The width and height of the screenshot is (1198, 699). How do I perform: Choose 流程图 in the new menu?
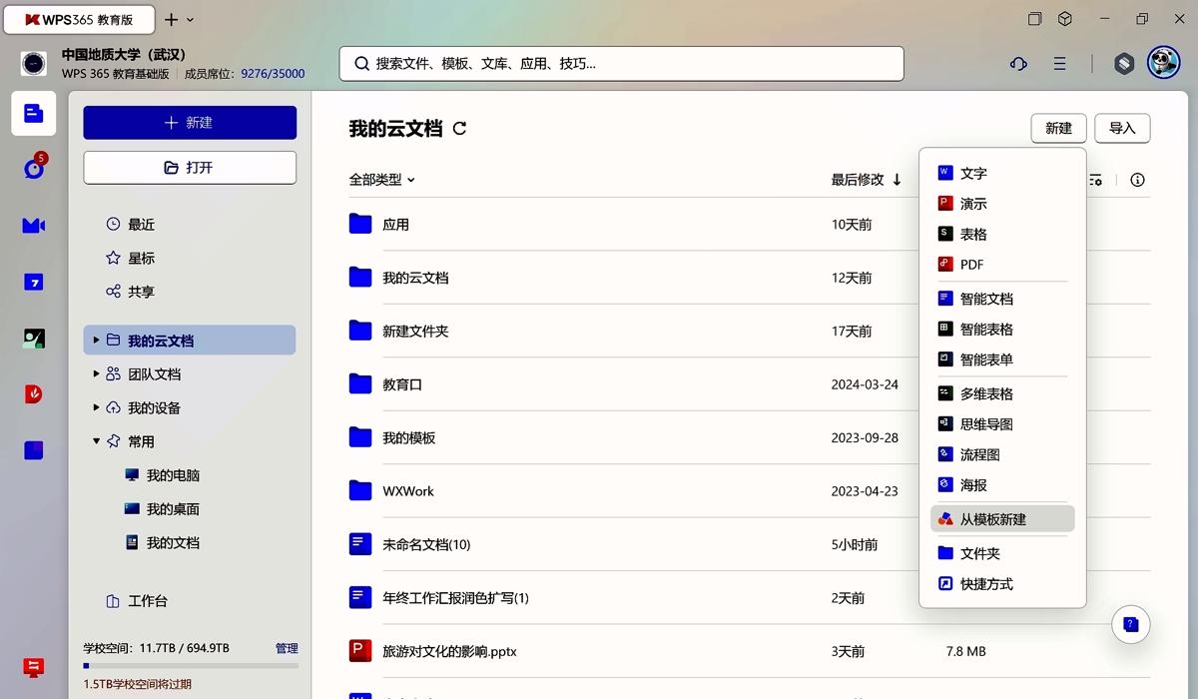click(1002, 454)
